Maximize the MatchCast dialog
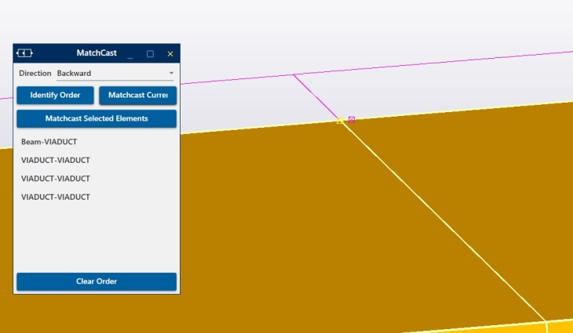The width and height of the screenshot is (573, 333). click(x=150, y=54)
